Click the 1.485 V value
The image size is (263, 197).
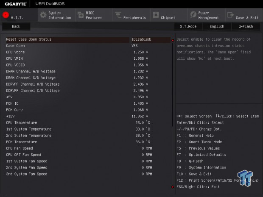[x=141, y=103]
